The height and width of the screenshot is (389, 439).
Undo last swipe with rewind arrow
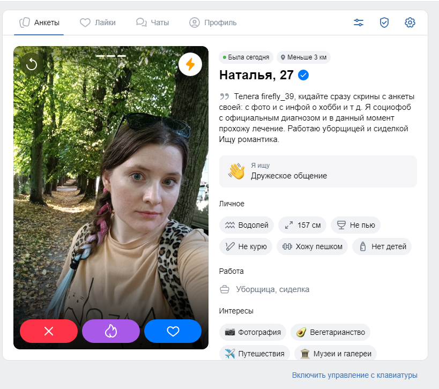pos(32,64)
